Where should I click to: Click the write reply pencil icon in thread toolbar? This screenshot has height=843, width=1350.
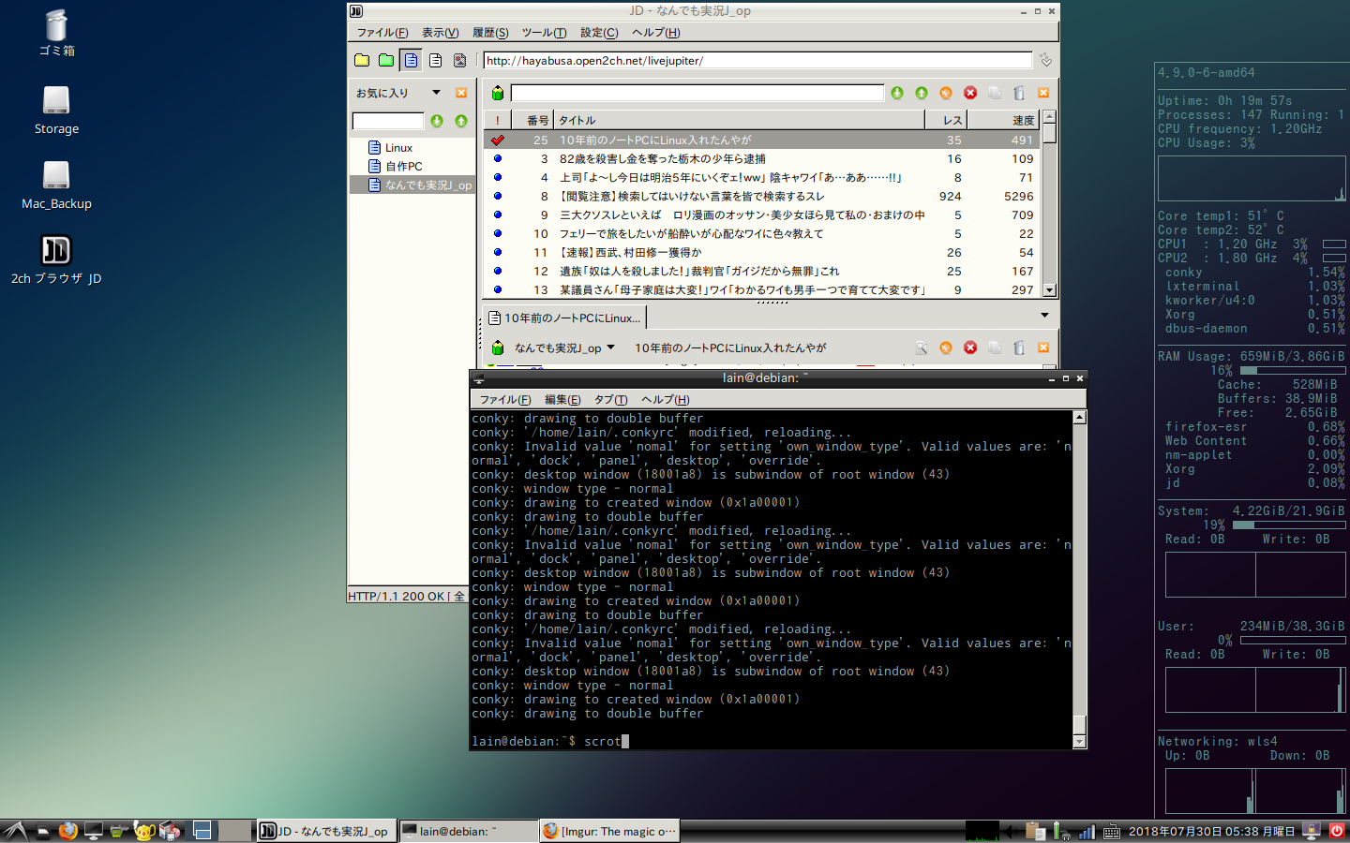click(498, 348)
